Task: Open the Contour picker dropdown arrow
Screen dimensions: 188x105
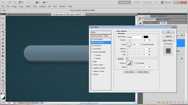Action: tap(132, 63)
